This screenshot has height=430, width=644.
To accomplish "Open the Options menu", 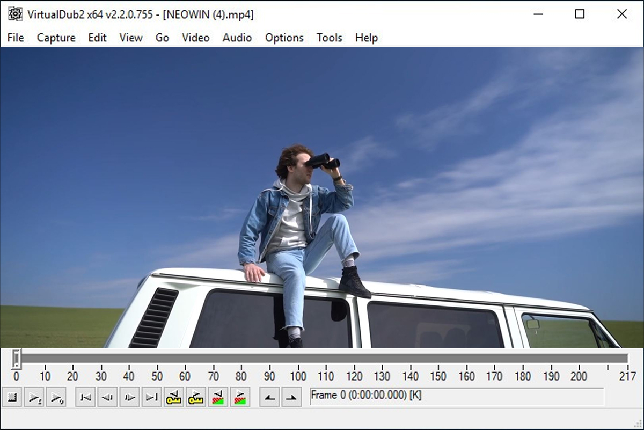I will click(x=284, y=38).
